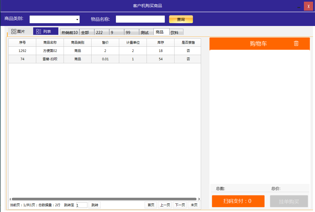Click the 售价 column header
Screen dimensions: 315x212
tap(105, 43)
